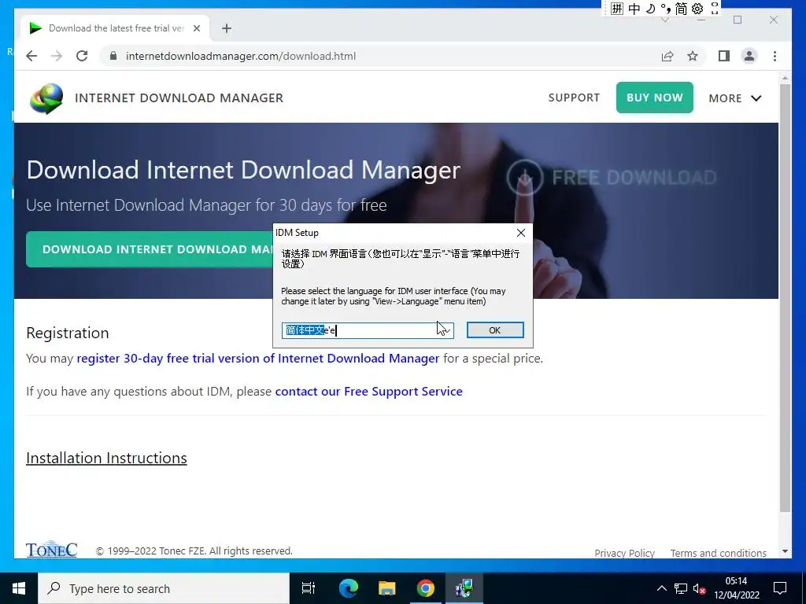
Task: Click the DOWNLOAD INTERNET DOWNLOAD MANAGER button
Action: 149,249
